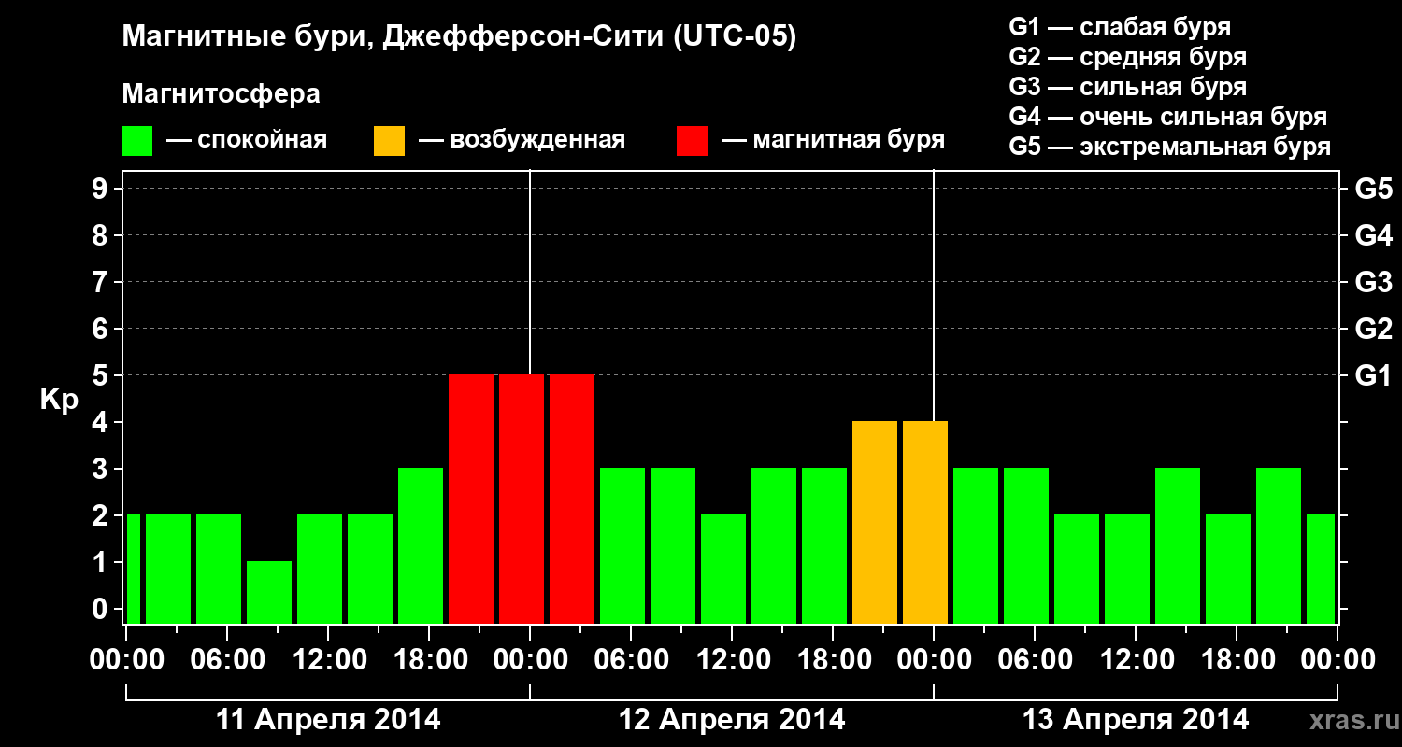Click the orange bar ending at midnight of 13 April
Image resolution: width=1402 pixels, height=747 pixels.
pos(925,522)
